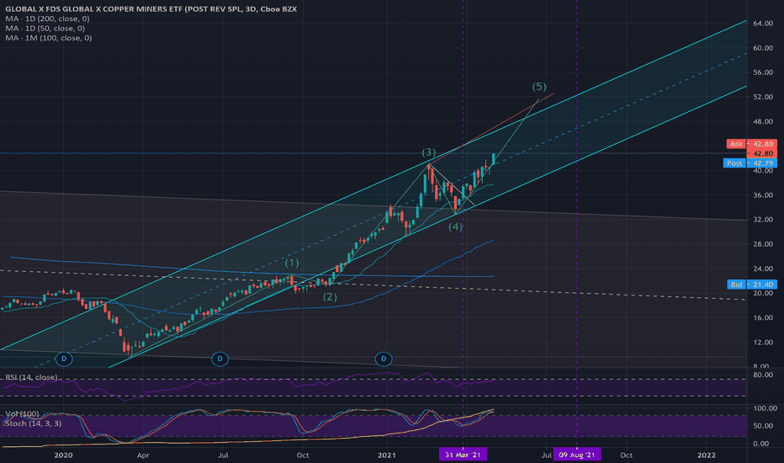Click the 32.00 price axis value
The height and width of the screenshot is (463, 784).
(763, 220)
